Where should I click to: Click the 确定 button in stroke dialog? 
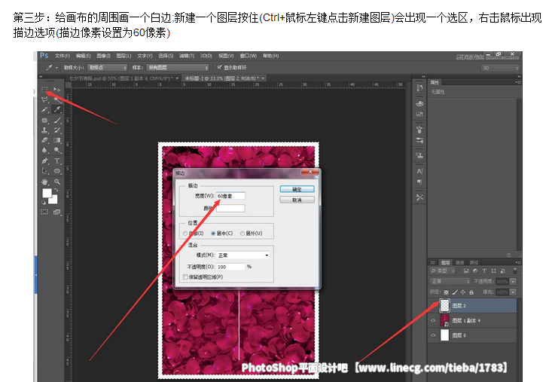click(x=297, y=189)
